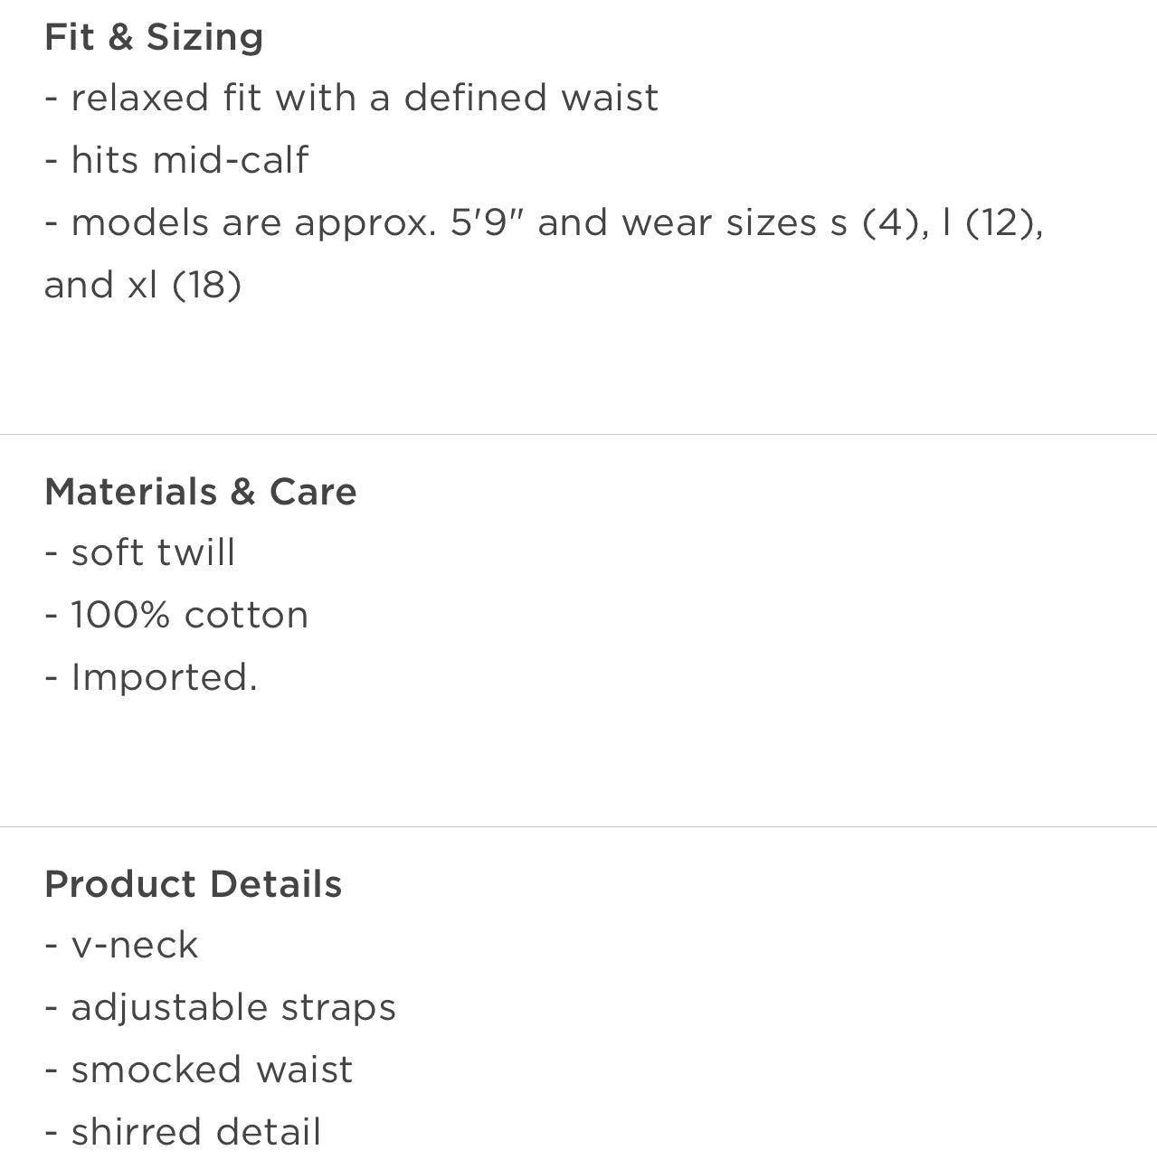Screen dimensions: 1157x1169
Task: Click the 'relaxed fit with a defined waist' line
Action: (x=364, y=98)
